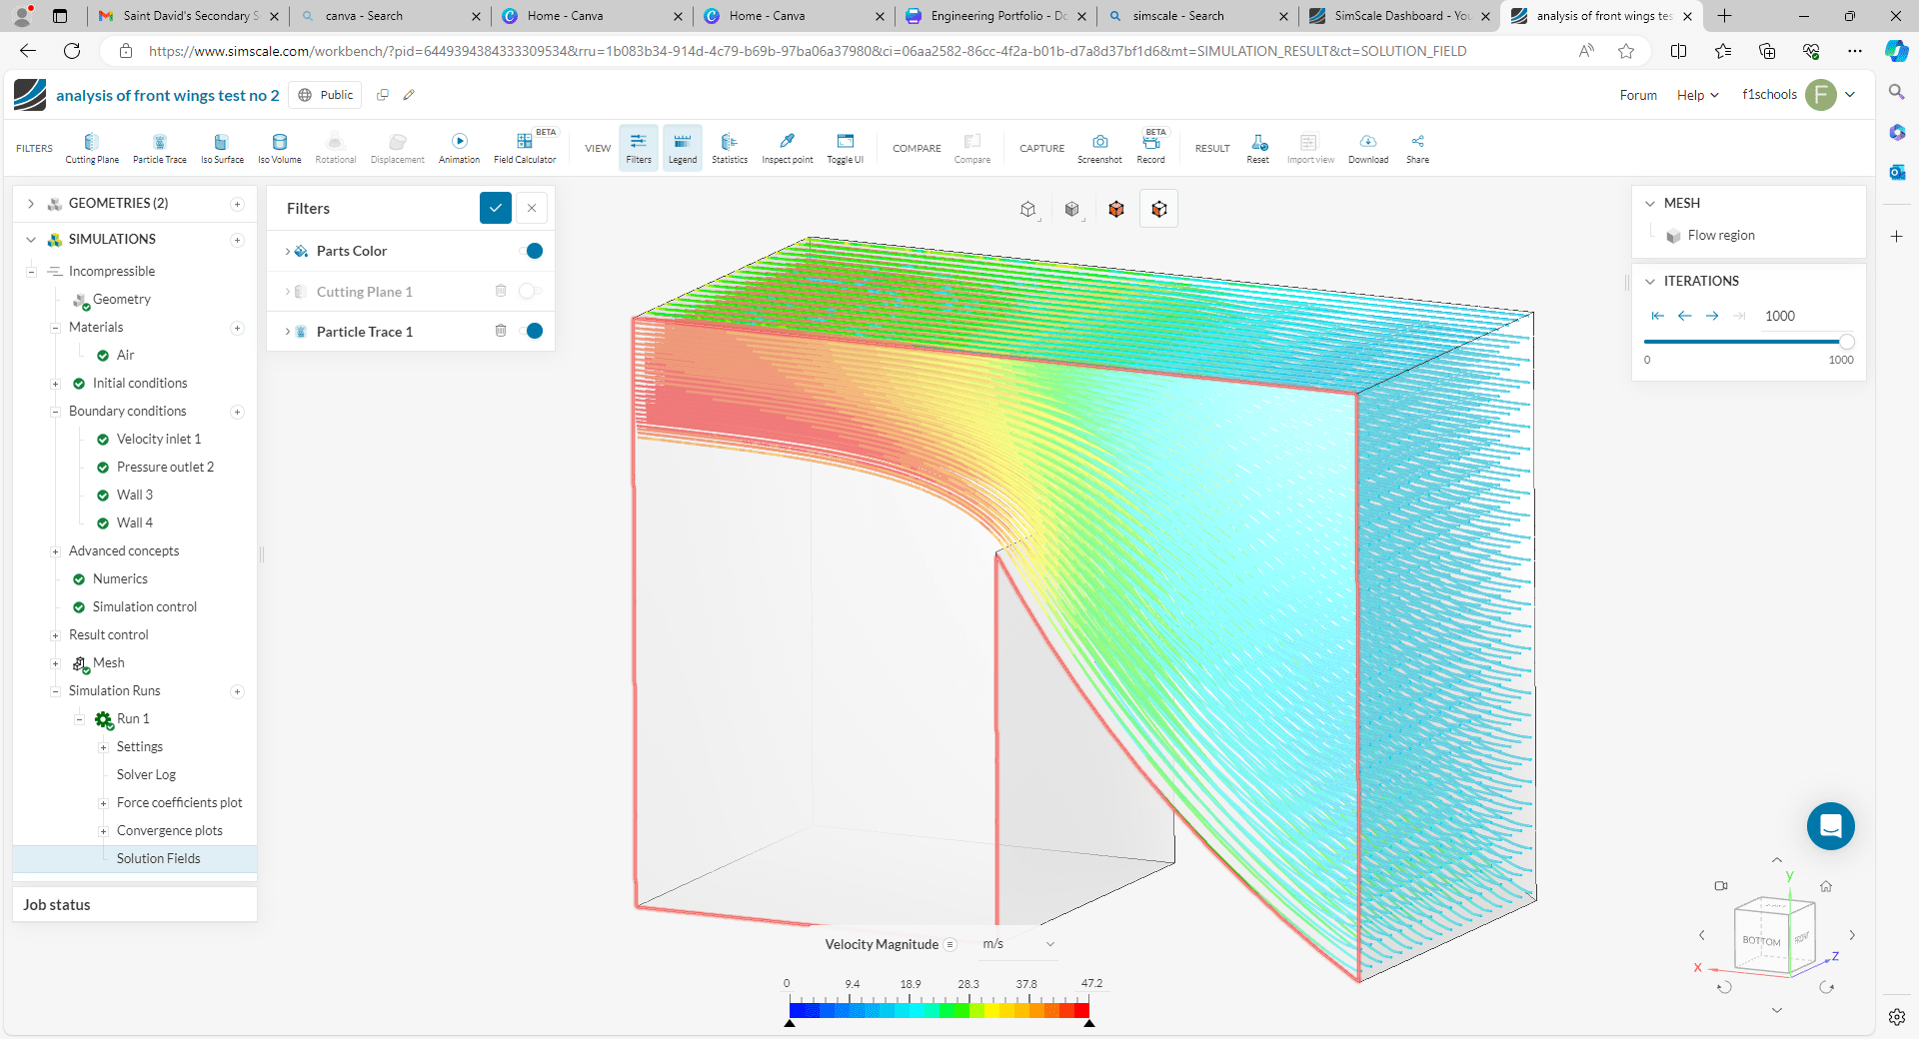Collapse the ITERATIONS panel
Viewport: 1919px width, 1039px height.
click(1650, 282)
